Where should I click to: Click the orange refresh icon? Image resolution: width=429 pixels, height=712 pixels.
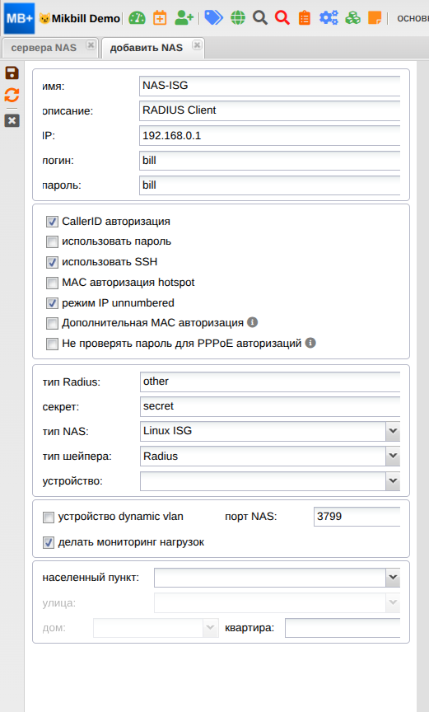click(x=12, y=95)
